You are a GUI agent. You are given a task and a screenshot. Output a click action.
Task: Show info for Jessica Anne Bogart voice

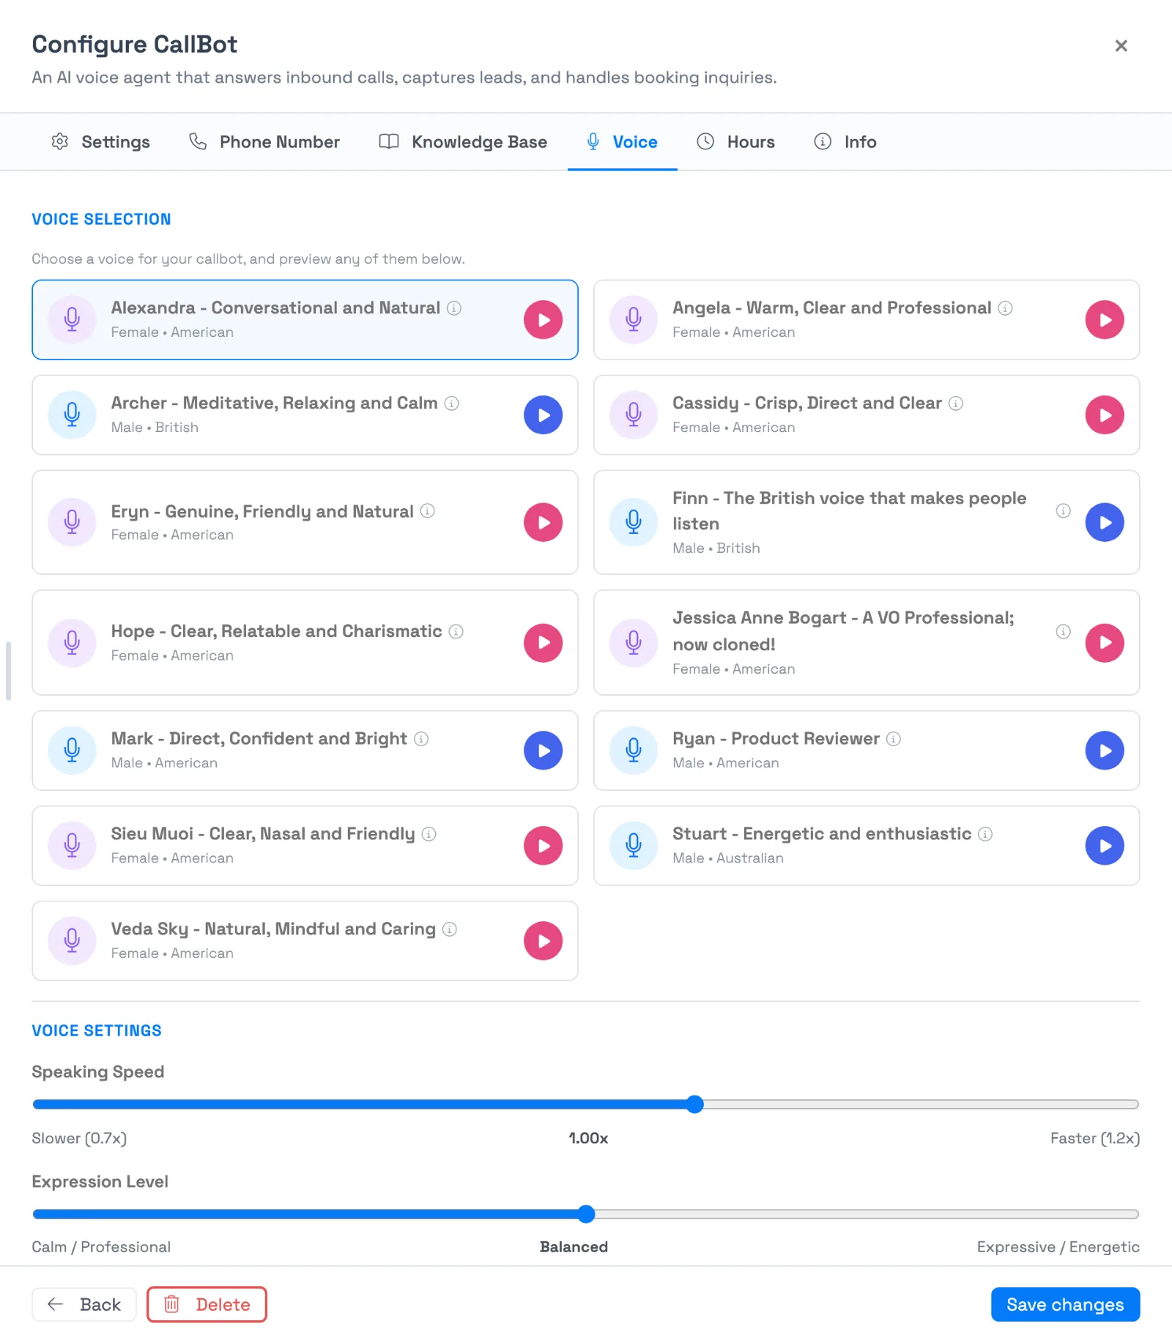1063,631
